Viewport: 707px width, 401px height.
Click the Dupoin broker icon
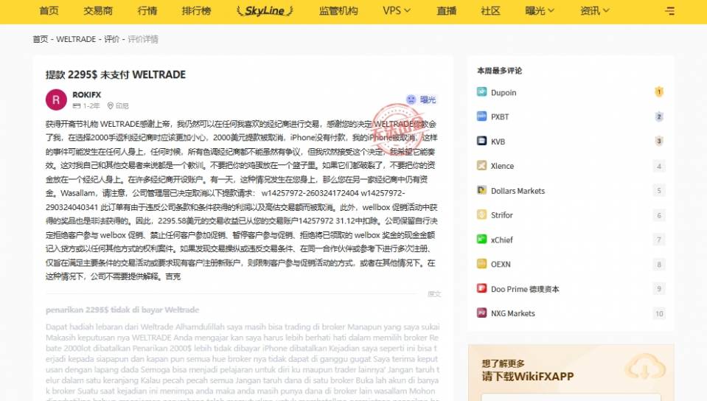(481, 92)
